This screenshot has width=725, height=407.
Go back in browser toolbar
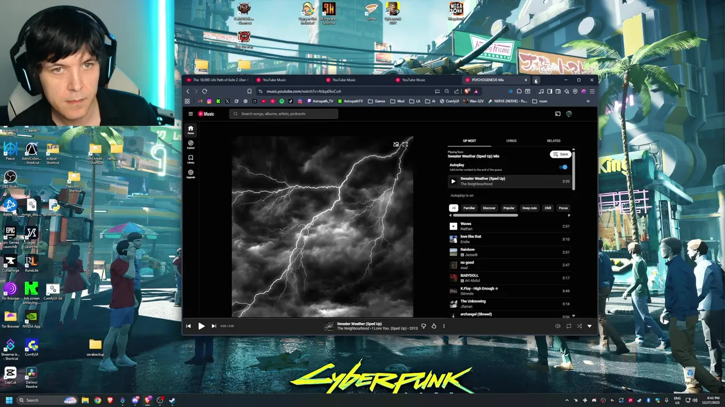[188, 91]
